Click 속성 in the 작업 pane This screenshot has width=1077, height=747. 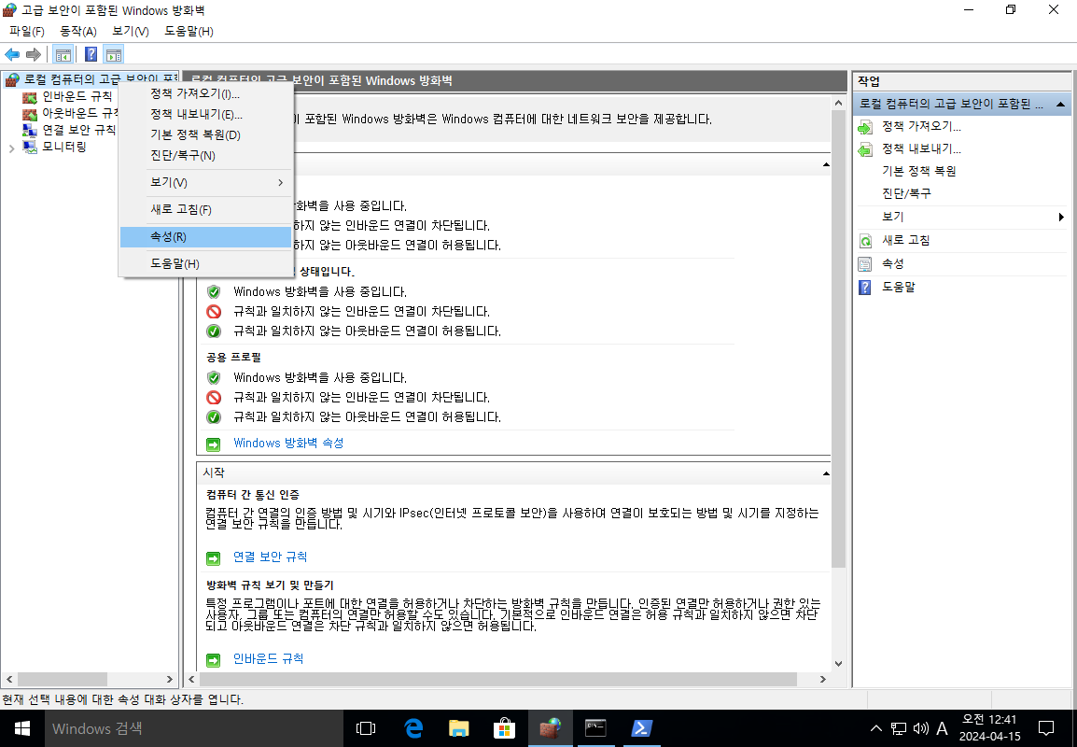pos(893,264)
